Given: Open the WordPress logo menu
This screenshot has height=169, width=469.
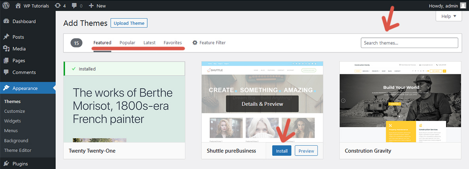Looking at the screenshot, I should (6, 6).
